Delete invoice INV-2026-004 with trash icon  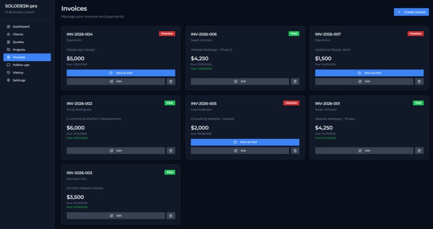pyautogui.click(x=171, y=82)
